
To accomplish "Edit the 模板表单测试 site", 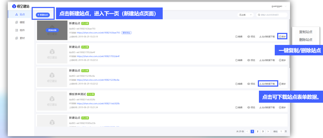I will pos(239,108).
